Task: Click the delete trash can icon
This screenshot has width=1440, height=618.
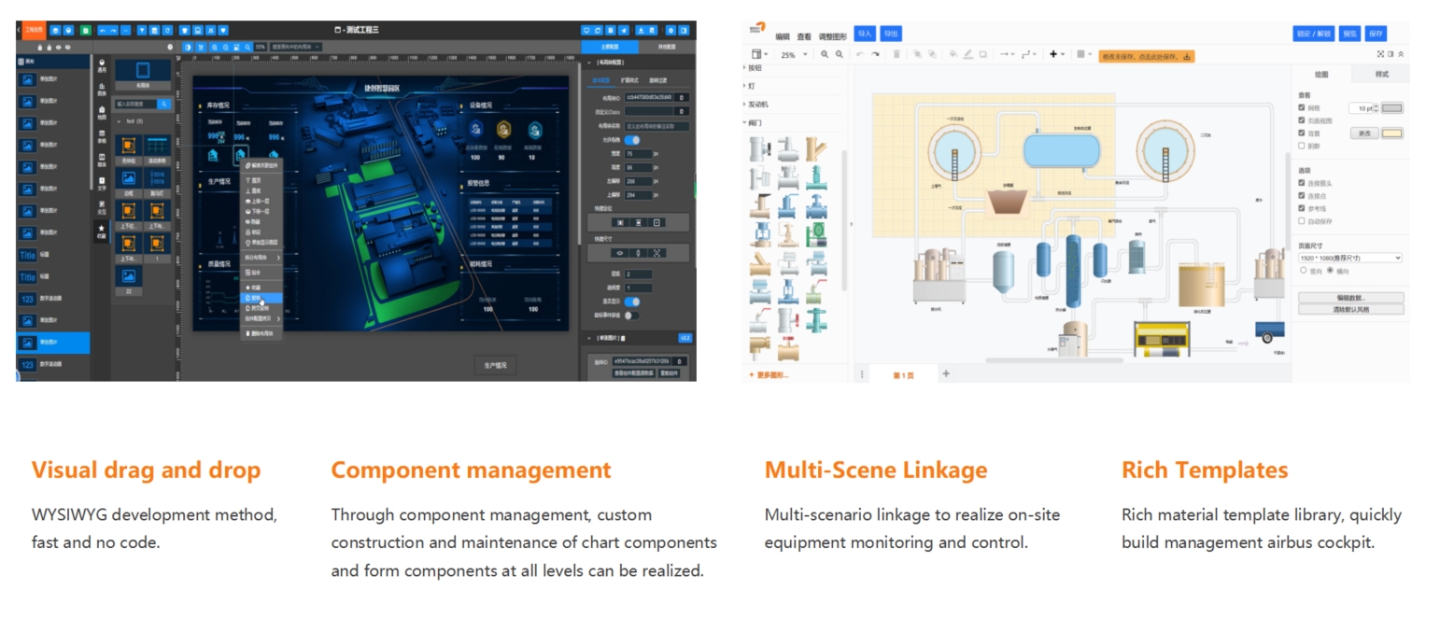Action: pos(896,55)
